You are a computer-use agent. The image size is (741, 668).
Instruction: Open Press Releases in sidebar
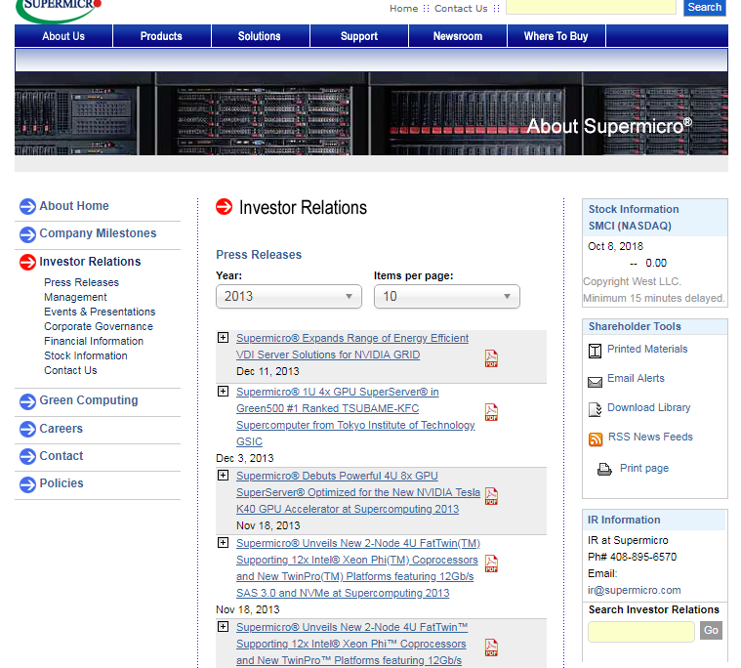[x=81, y=282]
